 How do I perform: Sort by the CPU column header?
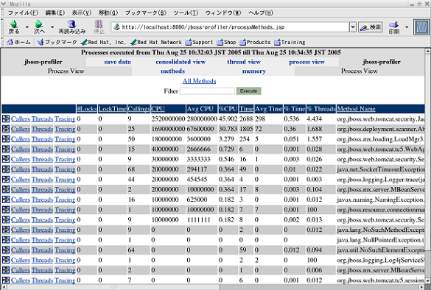click(158, 109)
